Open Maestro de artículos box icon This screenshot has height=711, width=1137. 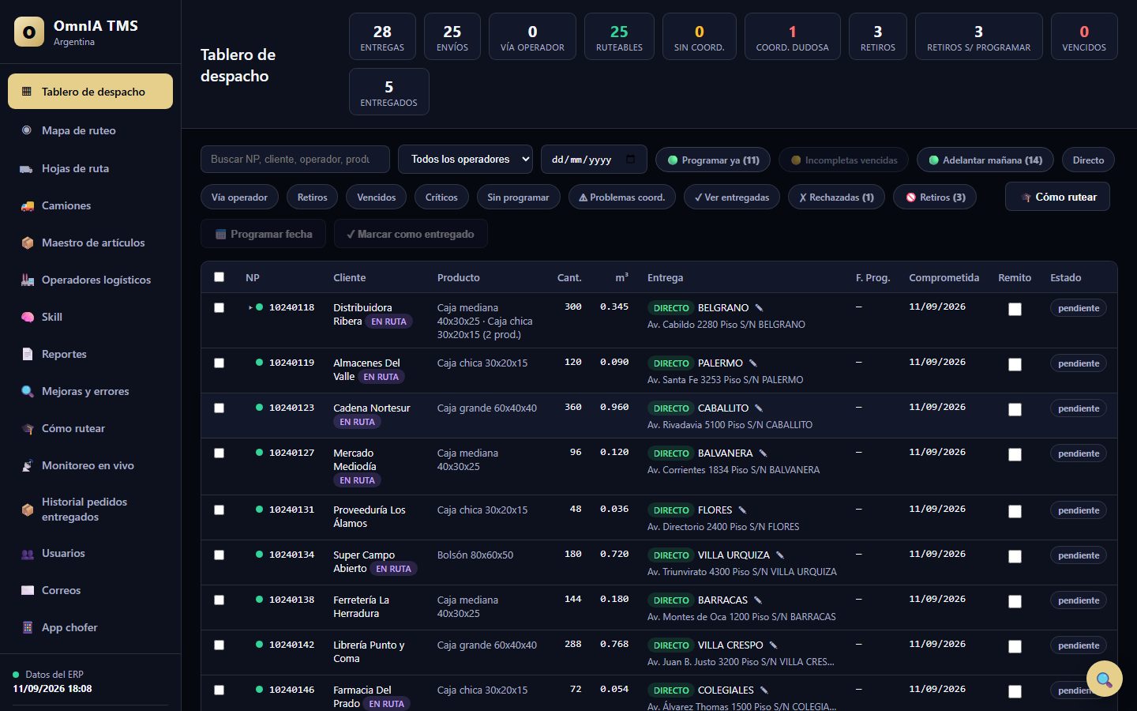[27, 243]
